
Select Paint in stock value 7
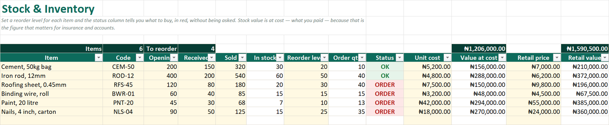coord(265,103)
